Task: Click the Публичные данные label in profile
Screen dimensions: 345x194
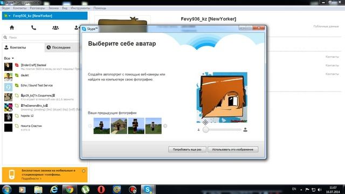Action: pos(326,26)
